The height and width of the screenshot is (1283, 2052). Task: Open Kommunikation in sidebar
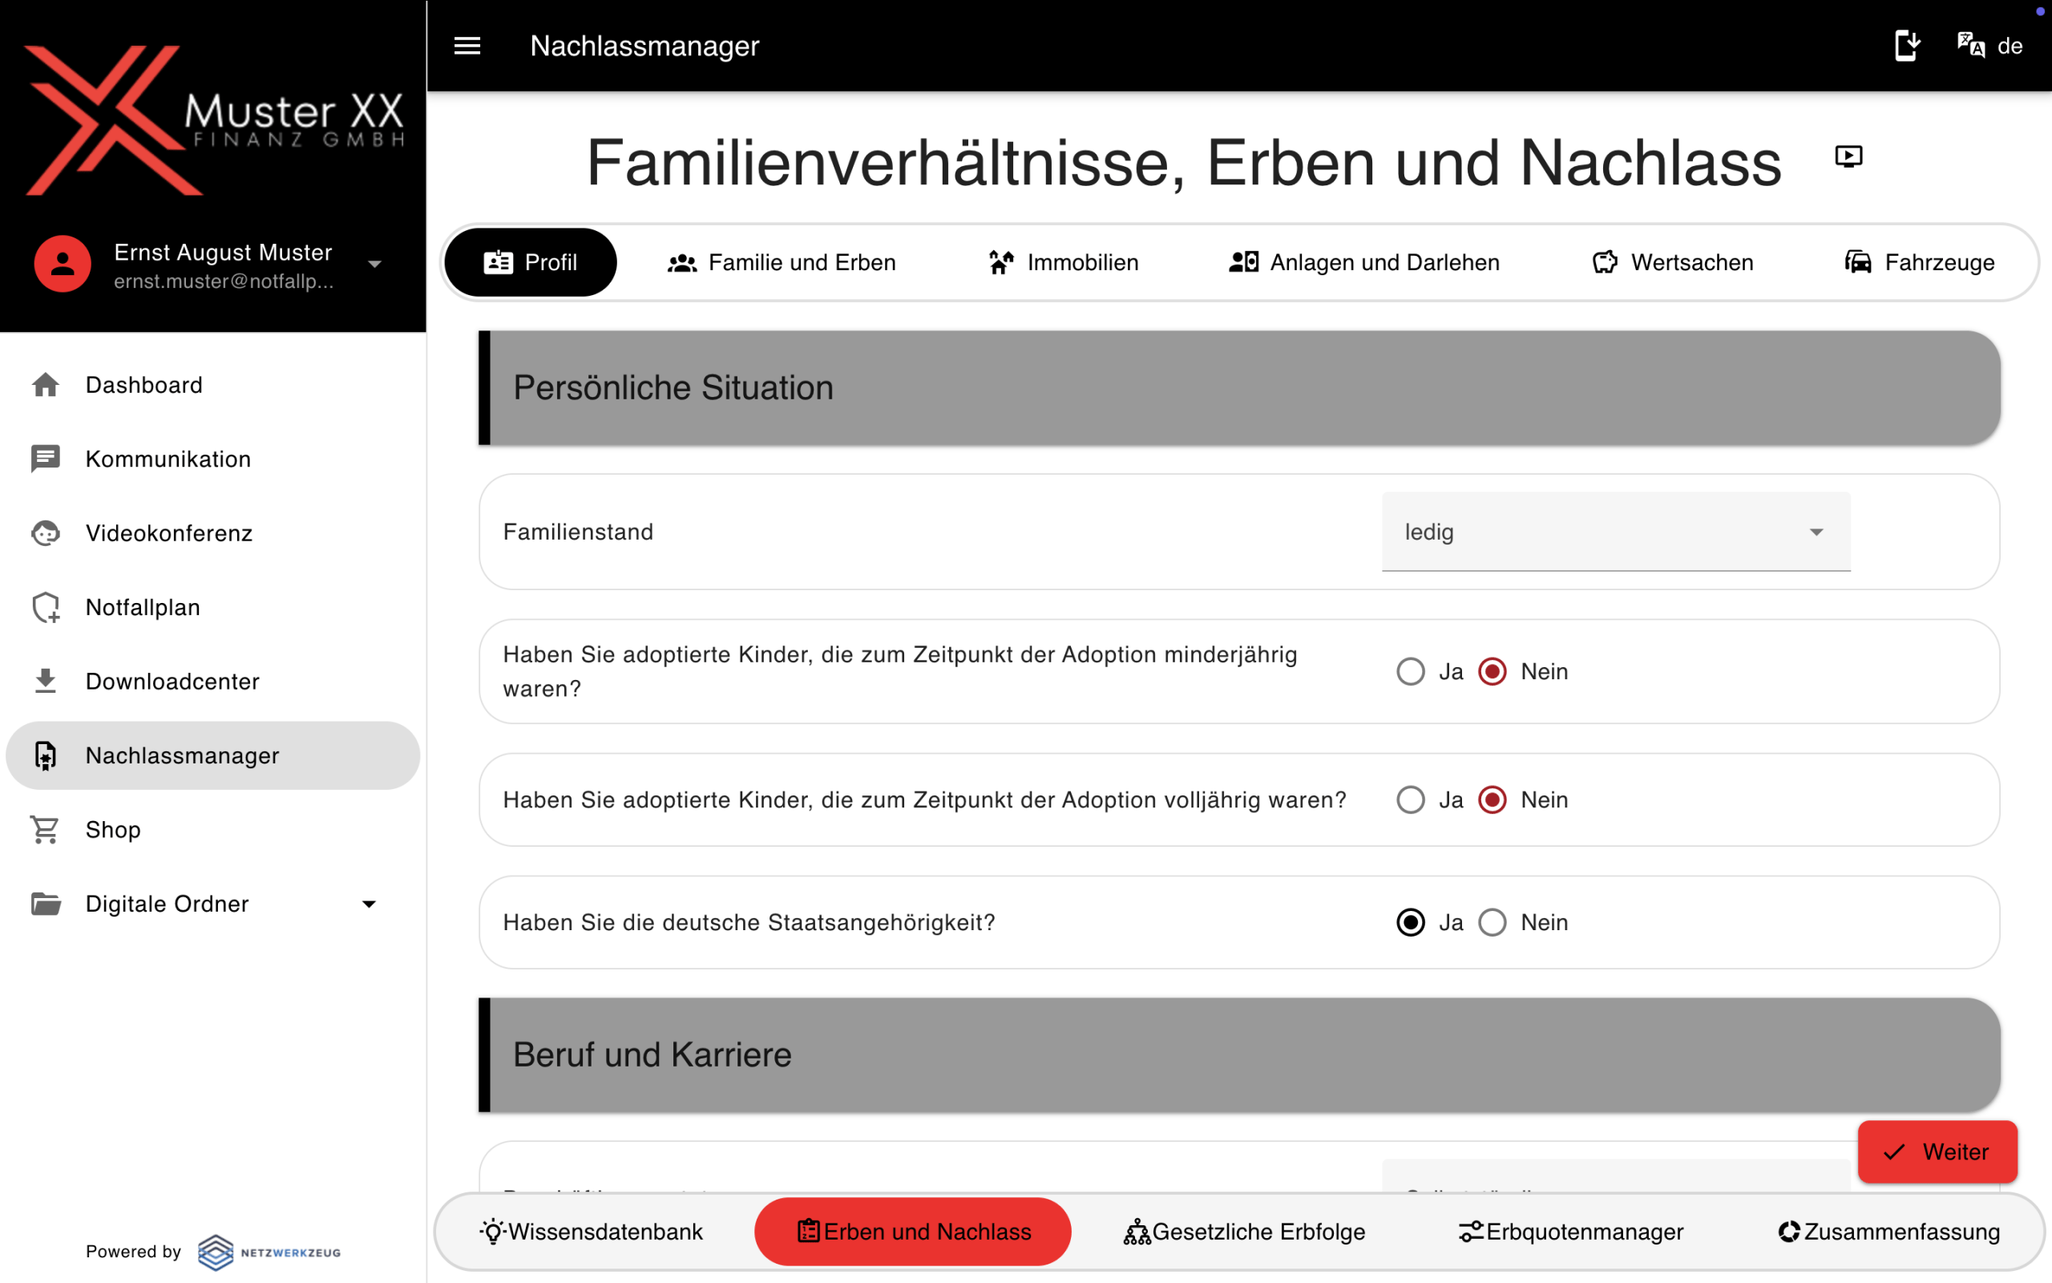[x=213, y=459]
